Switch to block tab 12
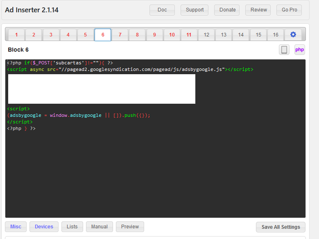Image resolution: width=319 pixels, height=239 pixels. [206, 34]
